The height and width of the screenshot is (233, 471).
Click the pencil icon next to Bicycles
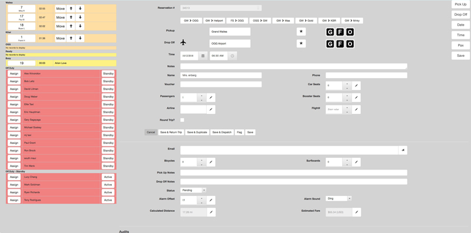point(211,162)
